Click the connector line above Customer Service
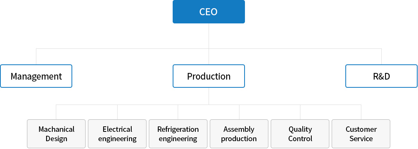 (x=361, y=112)
